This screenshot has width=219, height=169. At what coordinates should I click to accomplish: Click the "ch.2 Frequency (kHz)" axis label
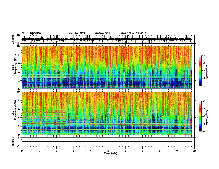coord(14,110)
